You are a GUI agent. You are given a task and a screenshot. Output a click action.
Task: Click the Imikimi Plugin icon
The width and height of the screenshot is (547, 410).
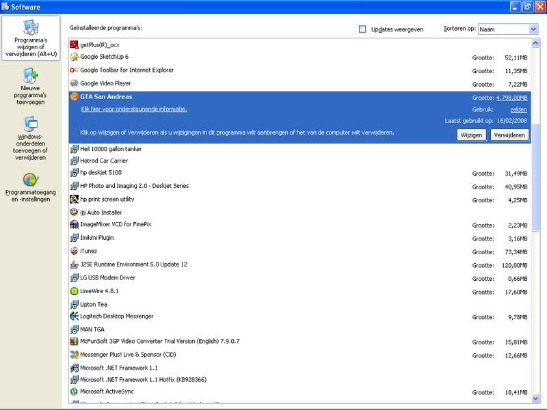74,238
